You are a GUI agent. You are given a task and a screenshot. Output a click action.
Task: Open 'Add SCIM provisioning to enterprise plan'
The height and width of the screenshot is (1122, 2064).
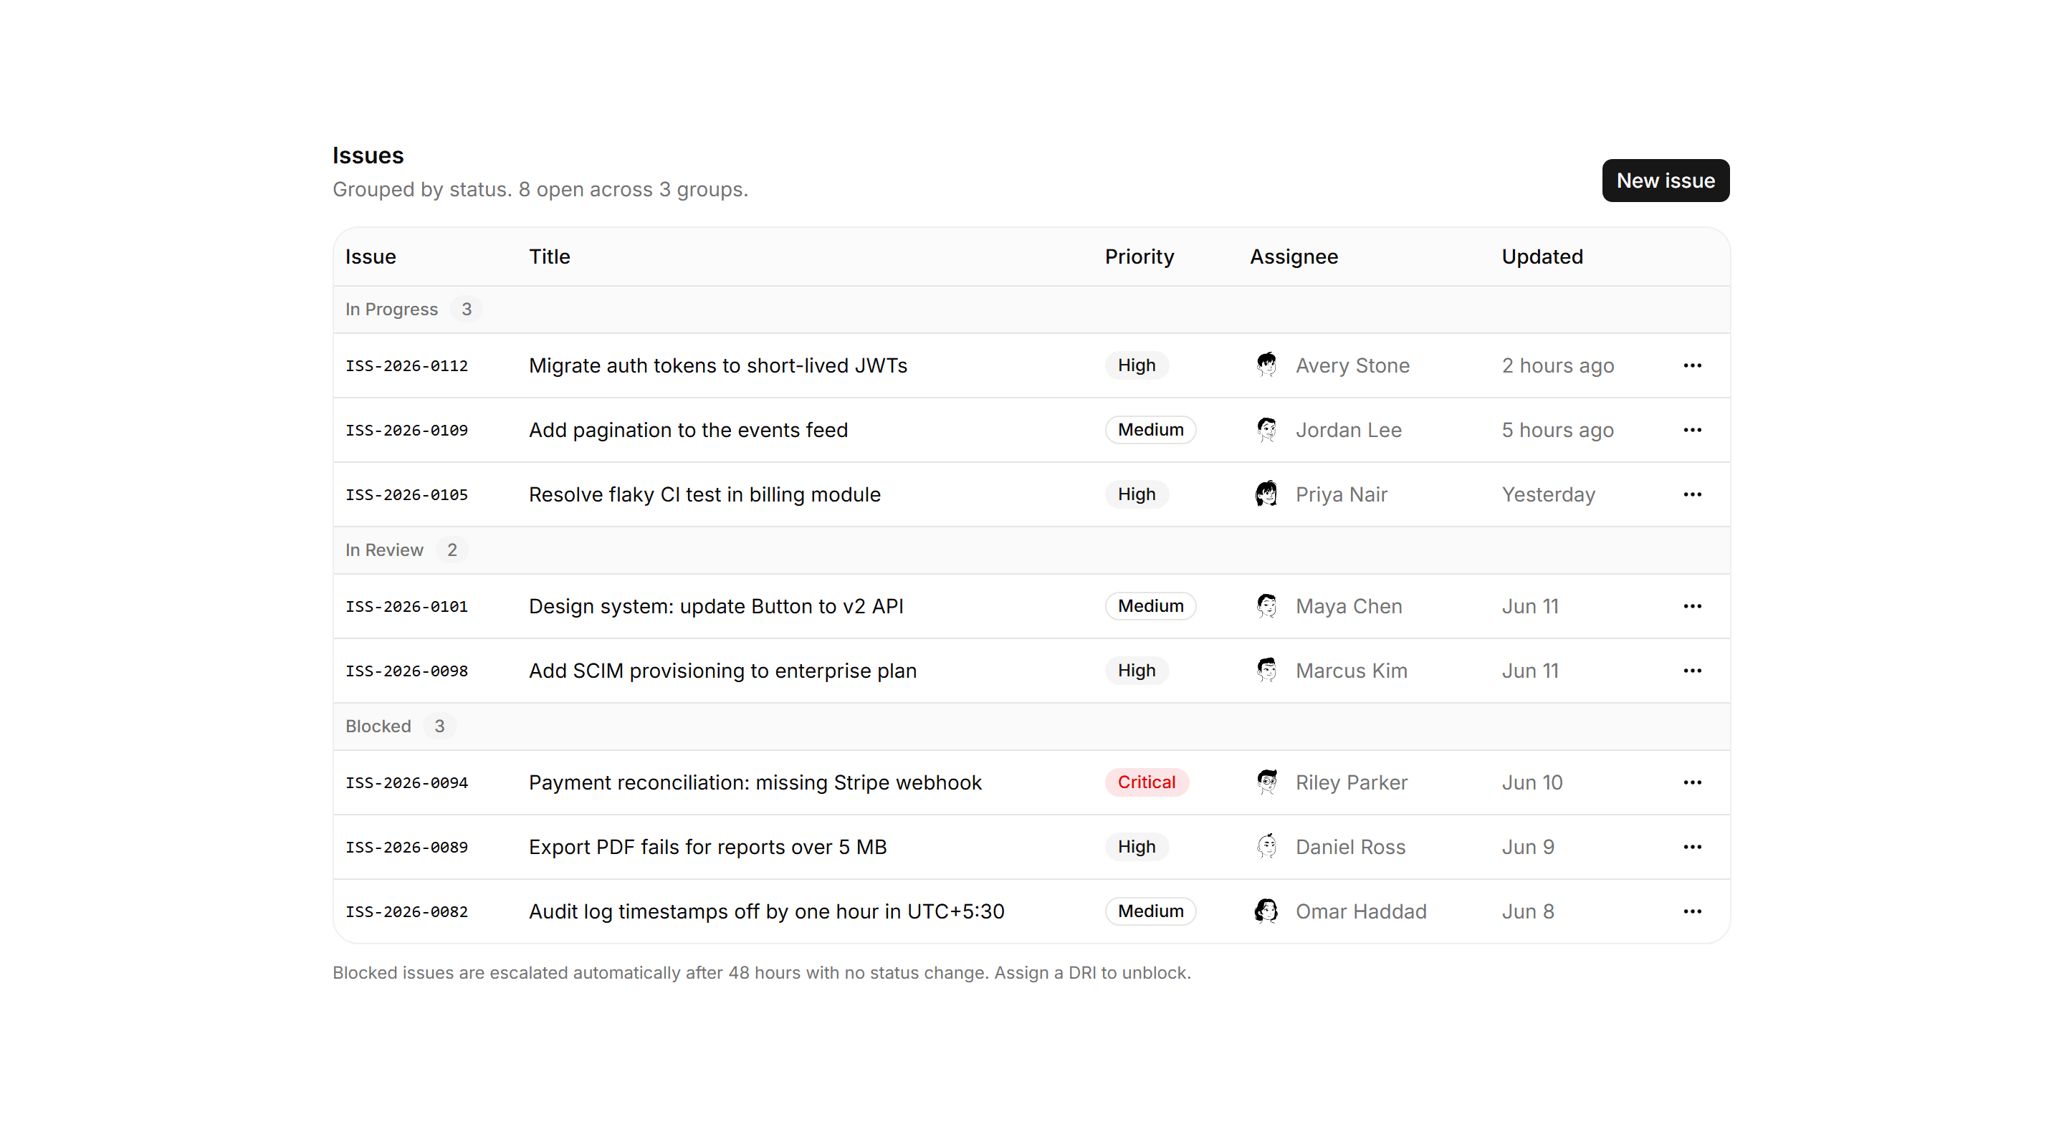tap(722, 671)
